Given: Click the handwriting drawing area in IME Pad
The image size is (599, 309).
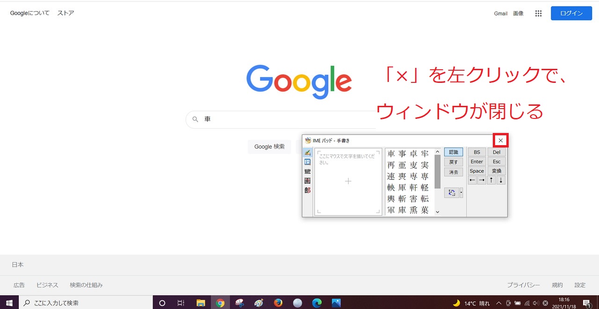Looking at the screenshot, I should [x=348, y=182].
